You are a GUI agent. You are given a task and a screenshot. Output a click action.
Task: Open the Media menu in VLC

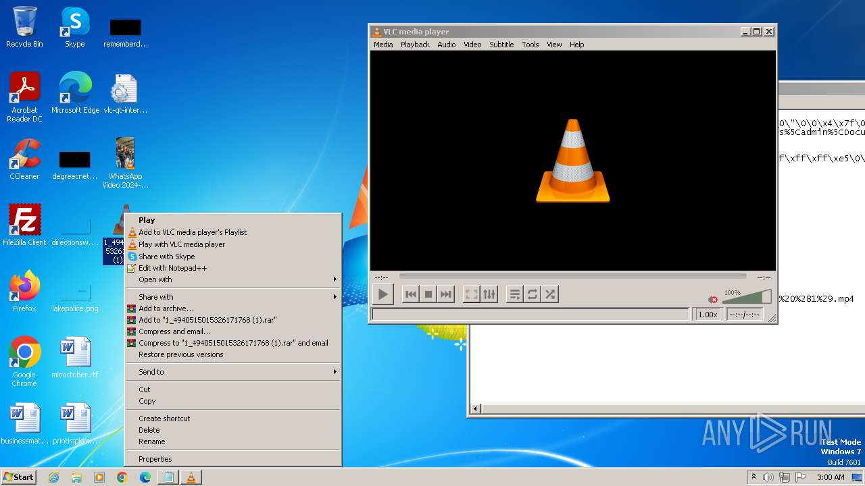tap(383, 45)
